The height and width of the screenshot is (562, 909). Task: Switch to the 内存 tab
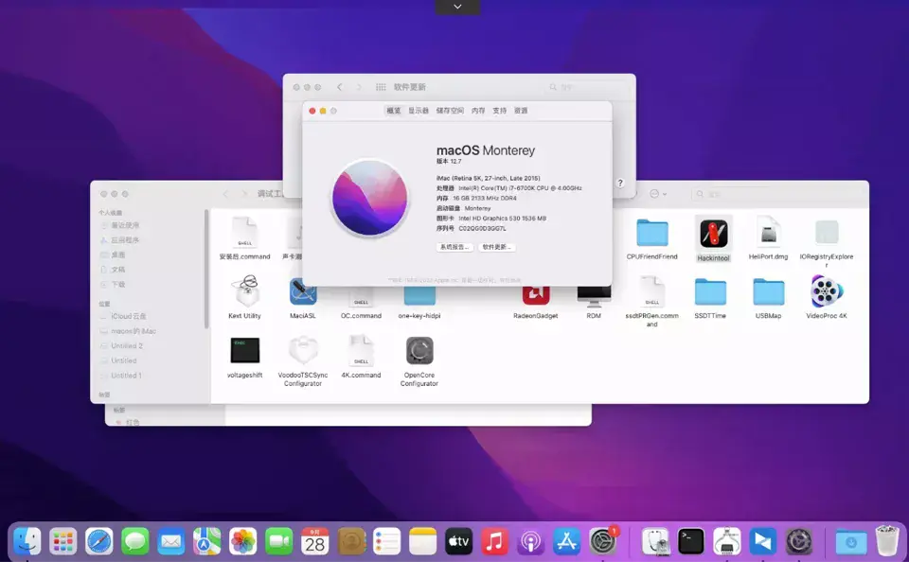pos(478,111)
